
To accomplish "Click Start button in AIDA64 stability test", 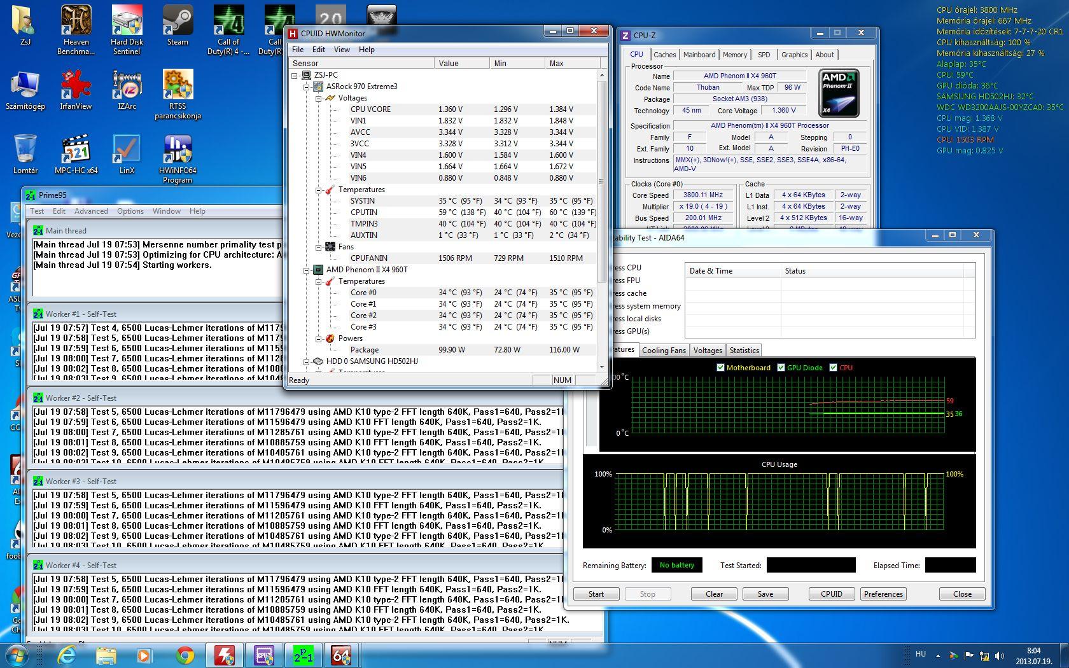I will coord(596,594).
